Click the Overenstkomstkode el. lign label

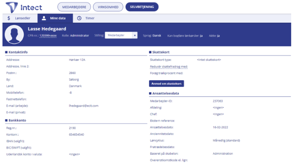pyautogui.click(x=169, y=160)
